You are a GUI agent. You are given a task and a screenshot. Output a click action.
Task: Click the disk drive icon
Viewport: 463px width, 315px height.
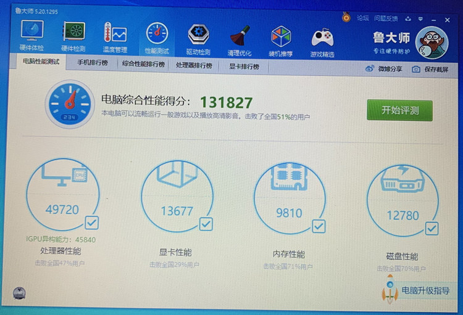click(403, 179)
